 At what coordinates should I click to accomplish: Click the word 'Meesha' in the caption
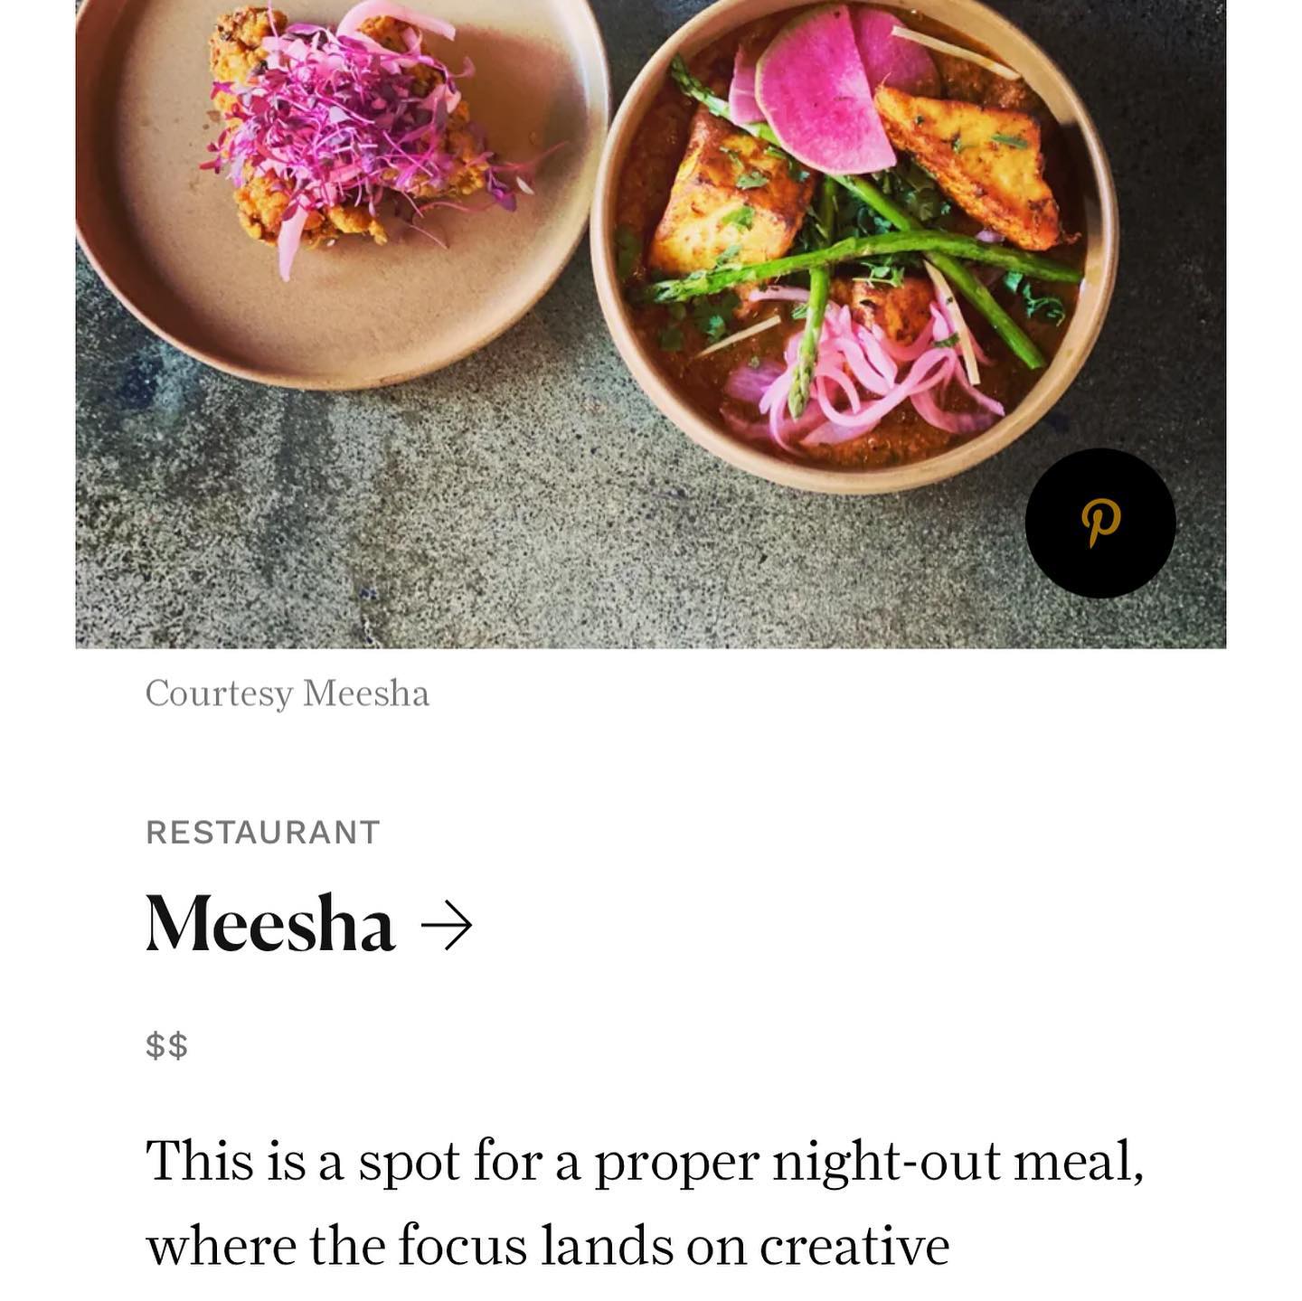[x=366, y=693]
